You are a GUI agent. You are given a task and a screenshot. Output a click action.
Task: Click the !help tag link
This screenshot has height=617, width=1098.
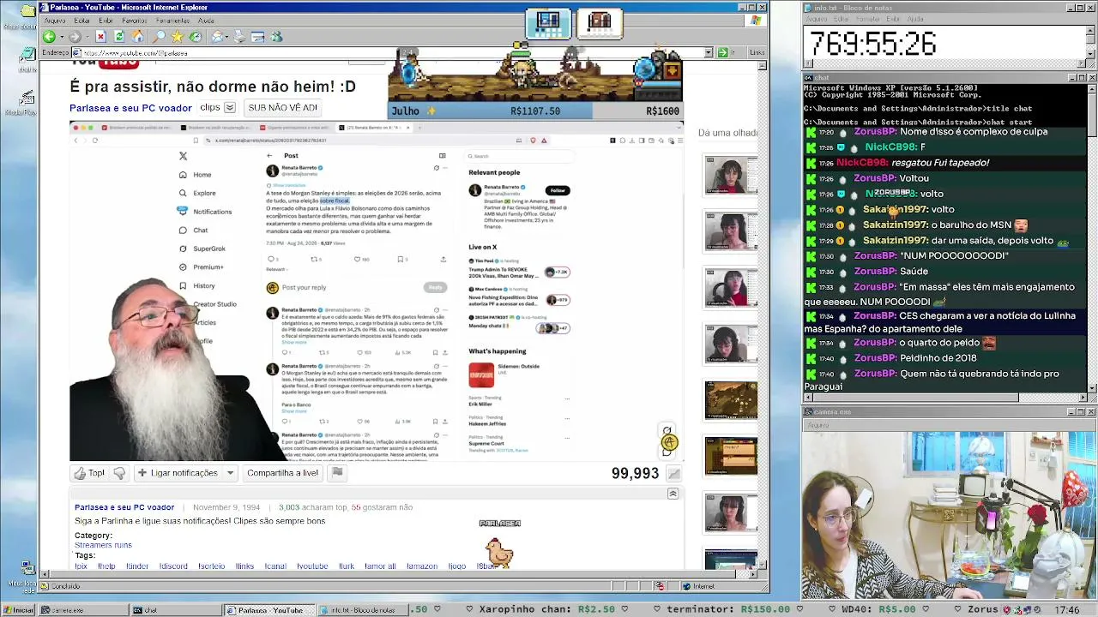pos(106,566)
